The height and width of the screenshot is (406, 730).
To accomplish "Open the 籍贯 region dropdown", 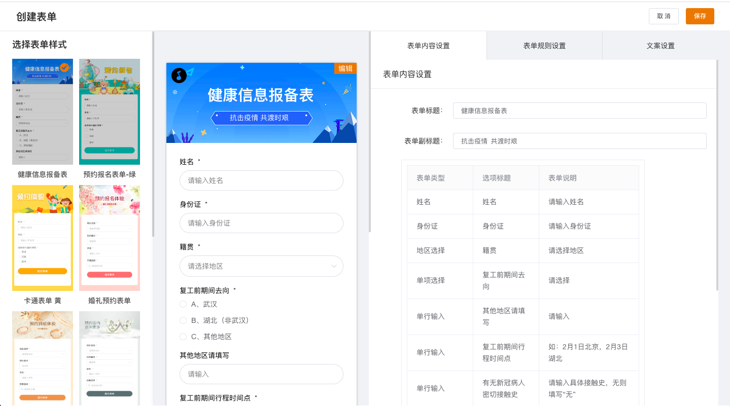I will (x=261, y=266).
